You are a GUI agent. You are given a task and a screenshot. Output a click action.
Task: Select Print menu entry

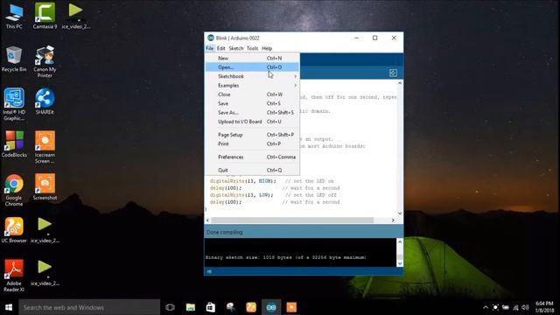point(252,143)
